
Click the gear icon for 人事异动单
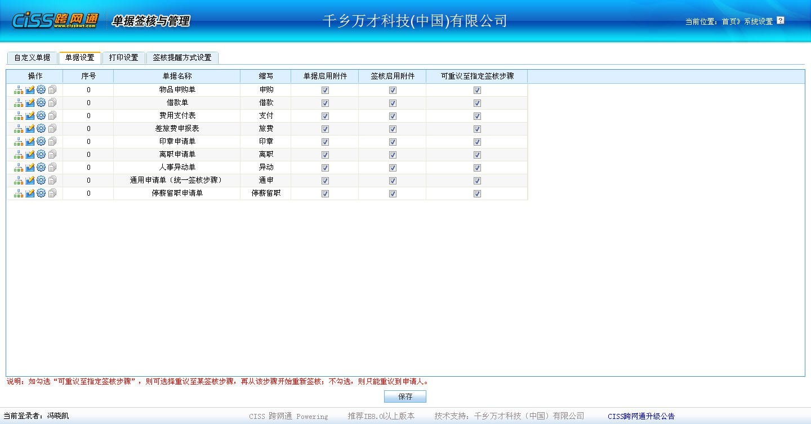pos(41,168)
